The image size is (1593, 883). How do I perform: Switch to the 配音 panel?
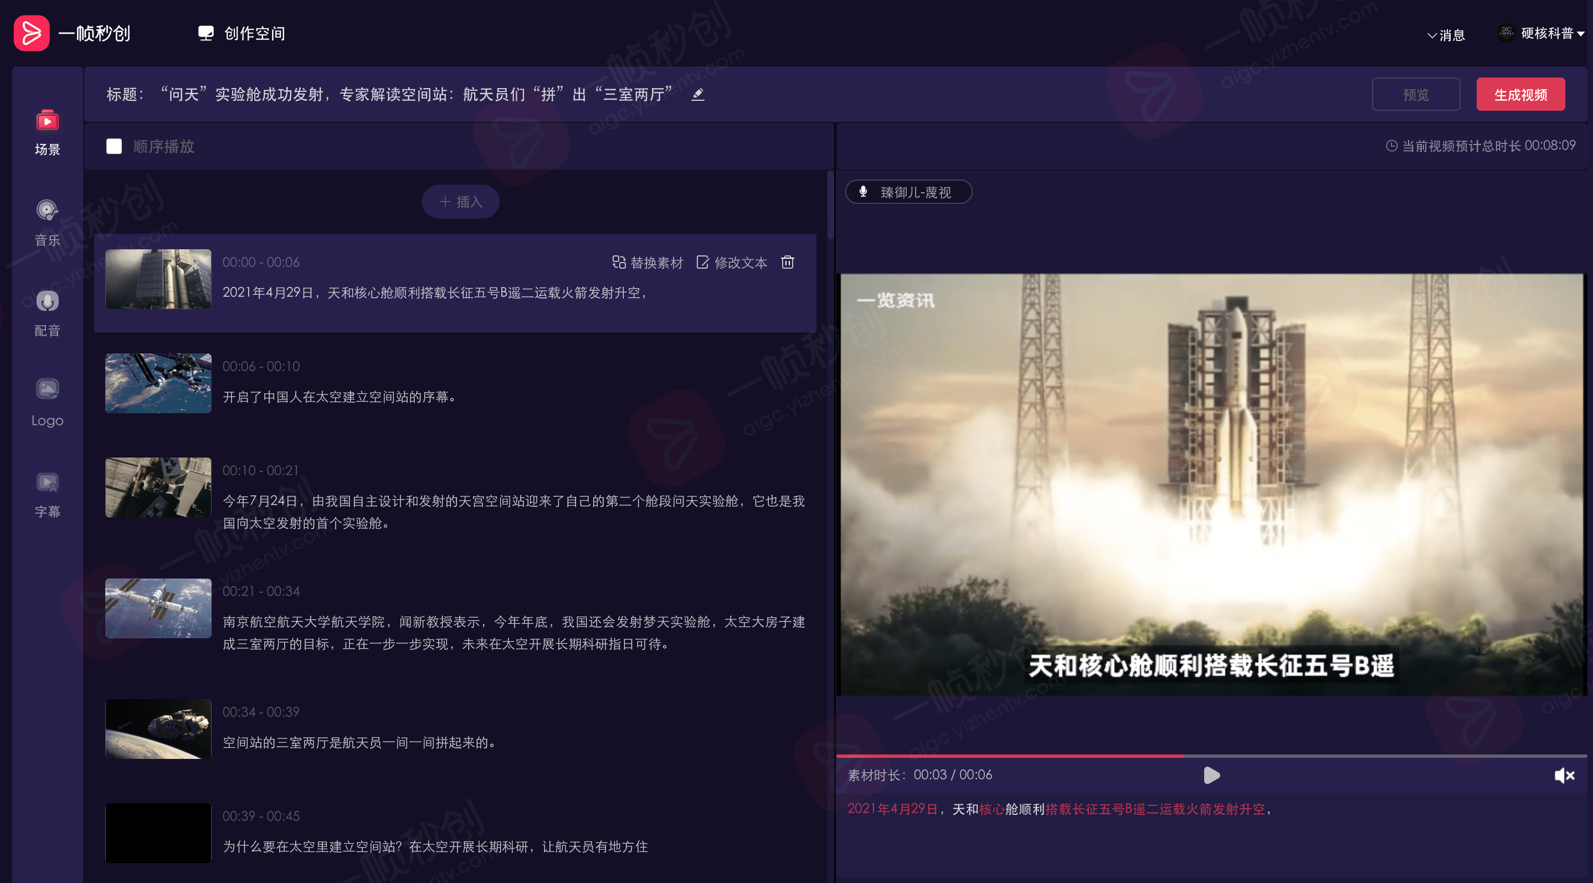point(47,314)
